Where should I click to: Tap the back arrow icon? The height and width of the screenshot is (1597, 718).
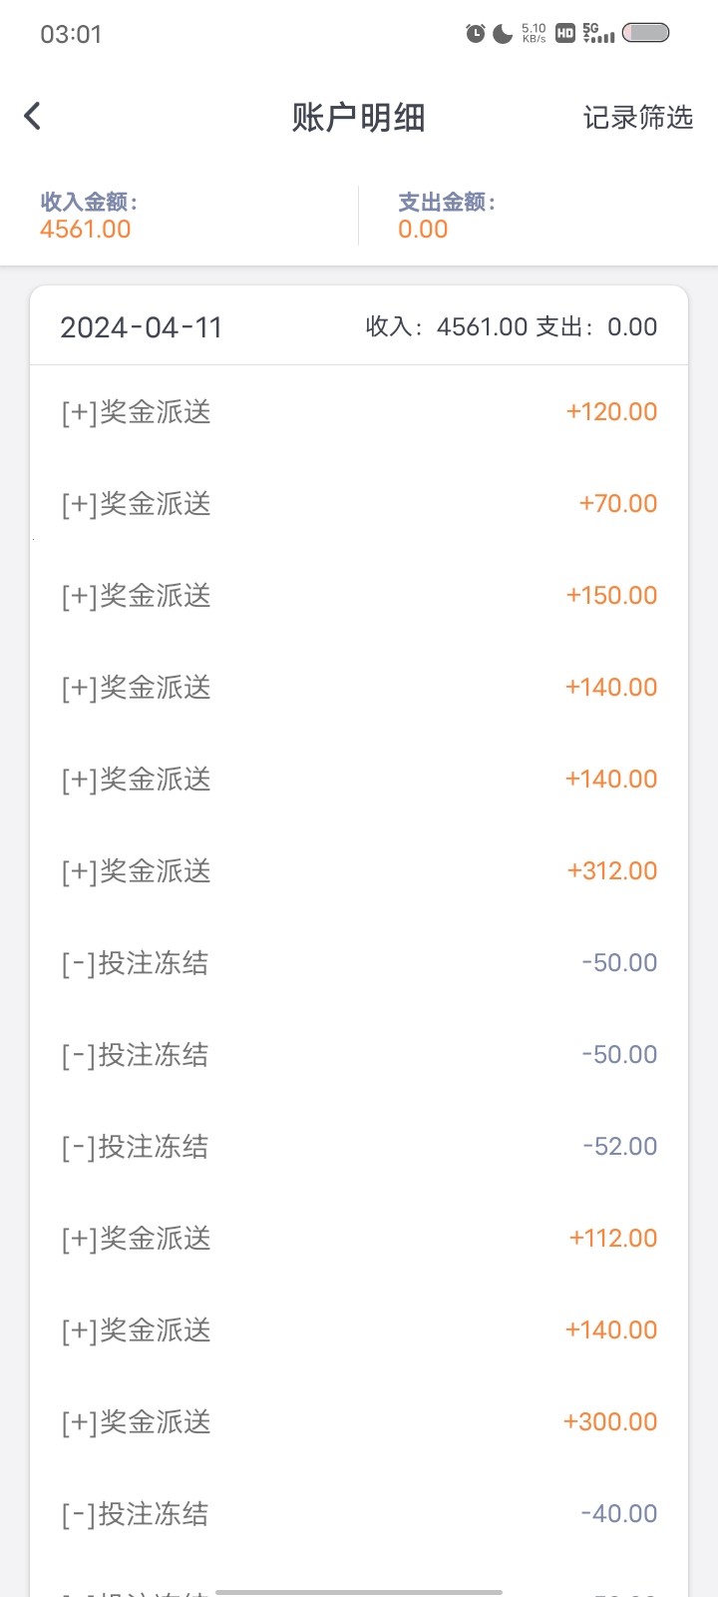(33, 117)
